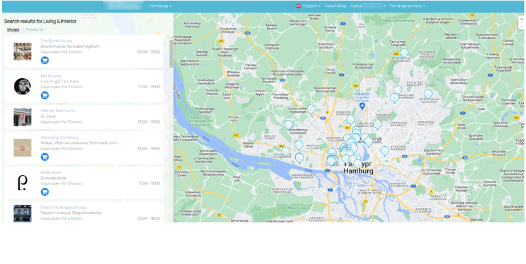The image size is (526, 264).
Task: Click the cart icon under The Fjord House
Action: tap(45, 60)
